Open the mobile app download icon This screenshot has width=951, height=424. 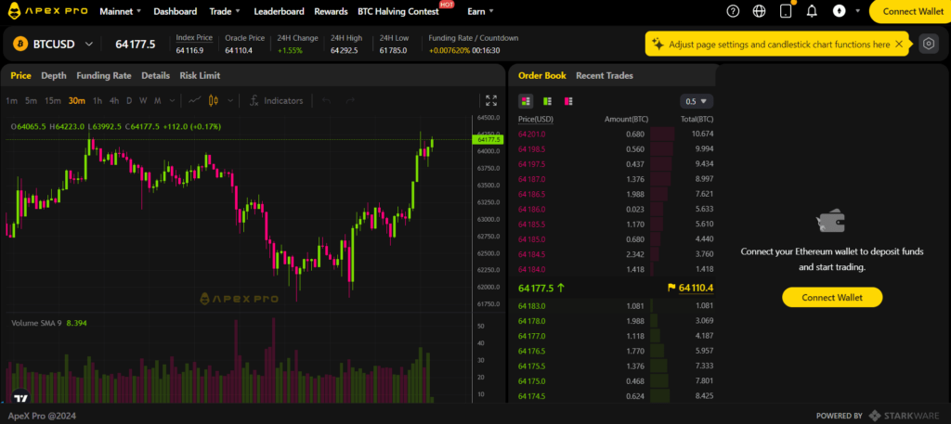tap(786, 11)
